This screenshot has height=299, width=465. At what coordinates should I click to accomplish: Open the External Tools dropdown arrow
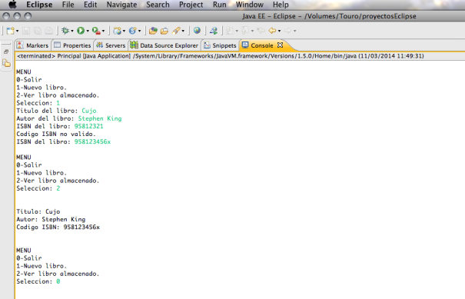coord(103,31)
